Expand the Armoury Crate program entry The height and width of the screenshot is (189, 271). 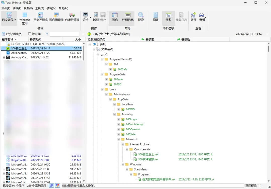4,57
